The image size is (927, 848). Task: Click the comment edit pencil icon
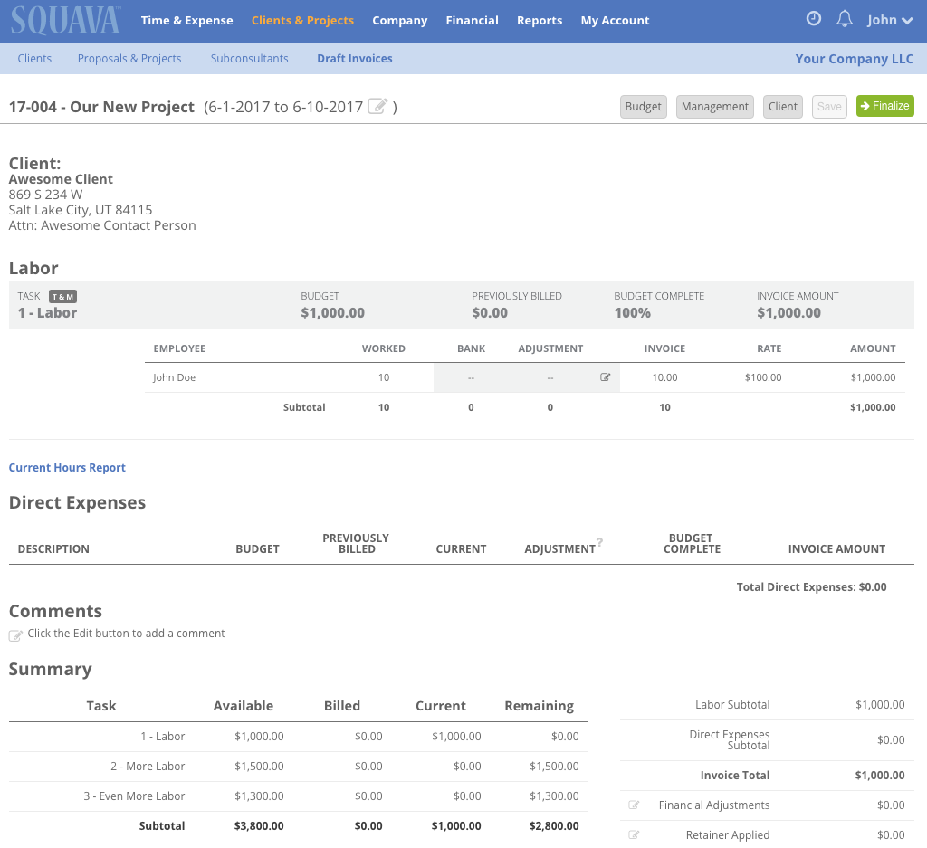[x=15, y=636]
